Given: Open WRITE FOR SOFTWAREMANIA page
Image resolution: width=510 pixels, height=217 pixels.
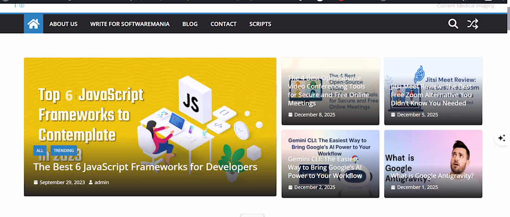Looking at the screenshot, I should click(x=130, y=24).
